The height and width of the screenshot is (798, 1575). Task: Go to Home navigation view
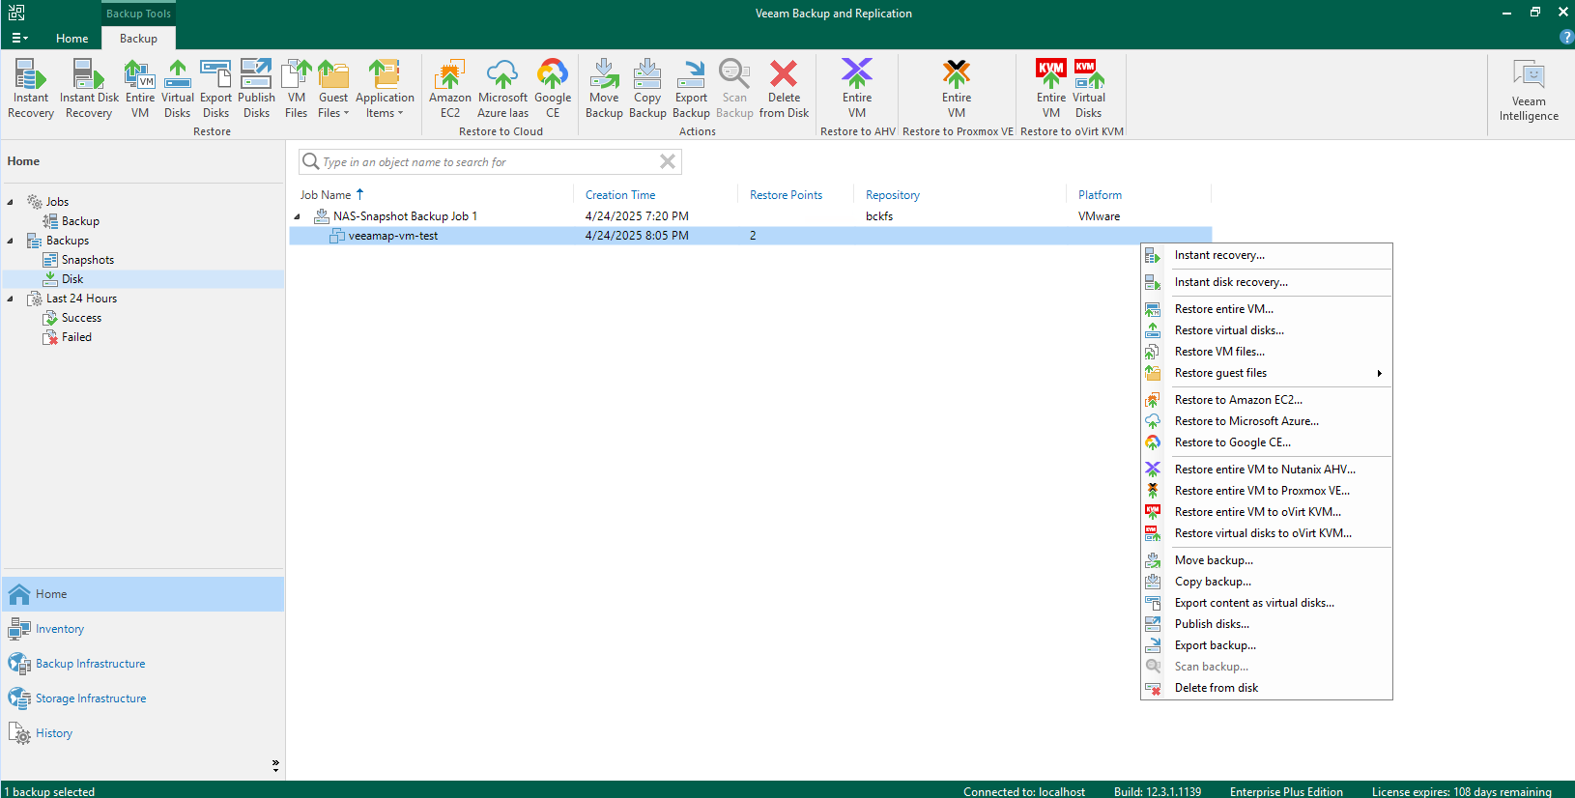pyautogui.click(x=143, y=594)
